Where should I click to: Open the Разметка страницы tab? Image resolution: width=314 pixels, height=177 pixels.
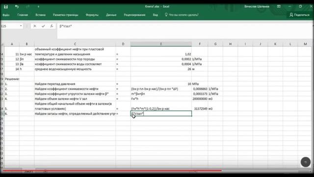pos(65,15)
